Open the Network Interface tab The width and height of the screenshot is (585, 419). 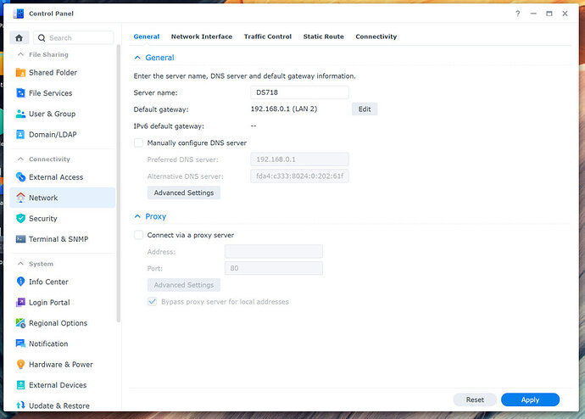coord(202,36)
